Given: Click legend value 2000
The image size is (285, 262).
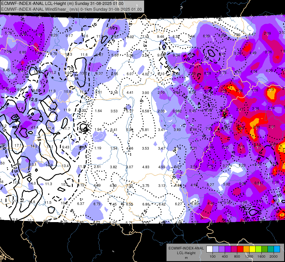Looking at the screenshot, I should coord(274,256).
